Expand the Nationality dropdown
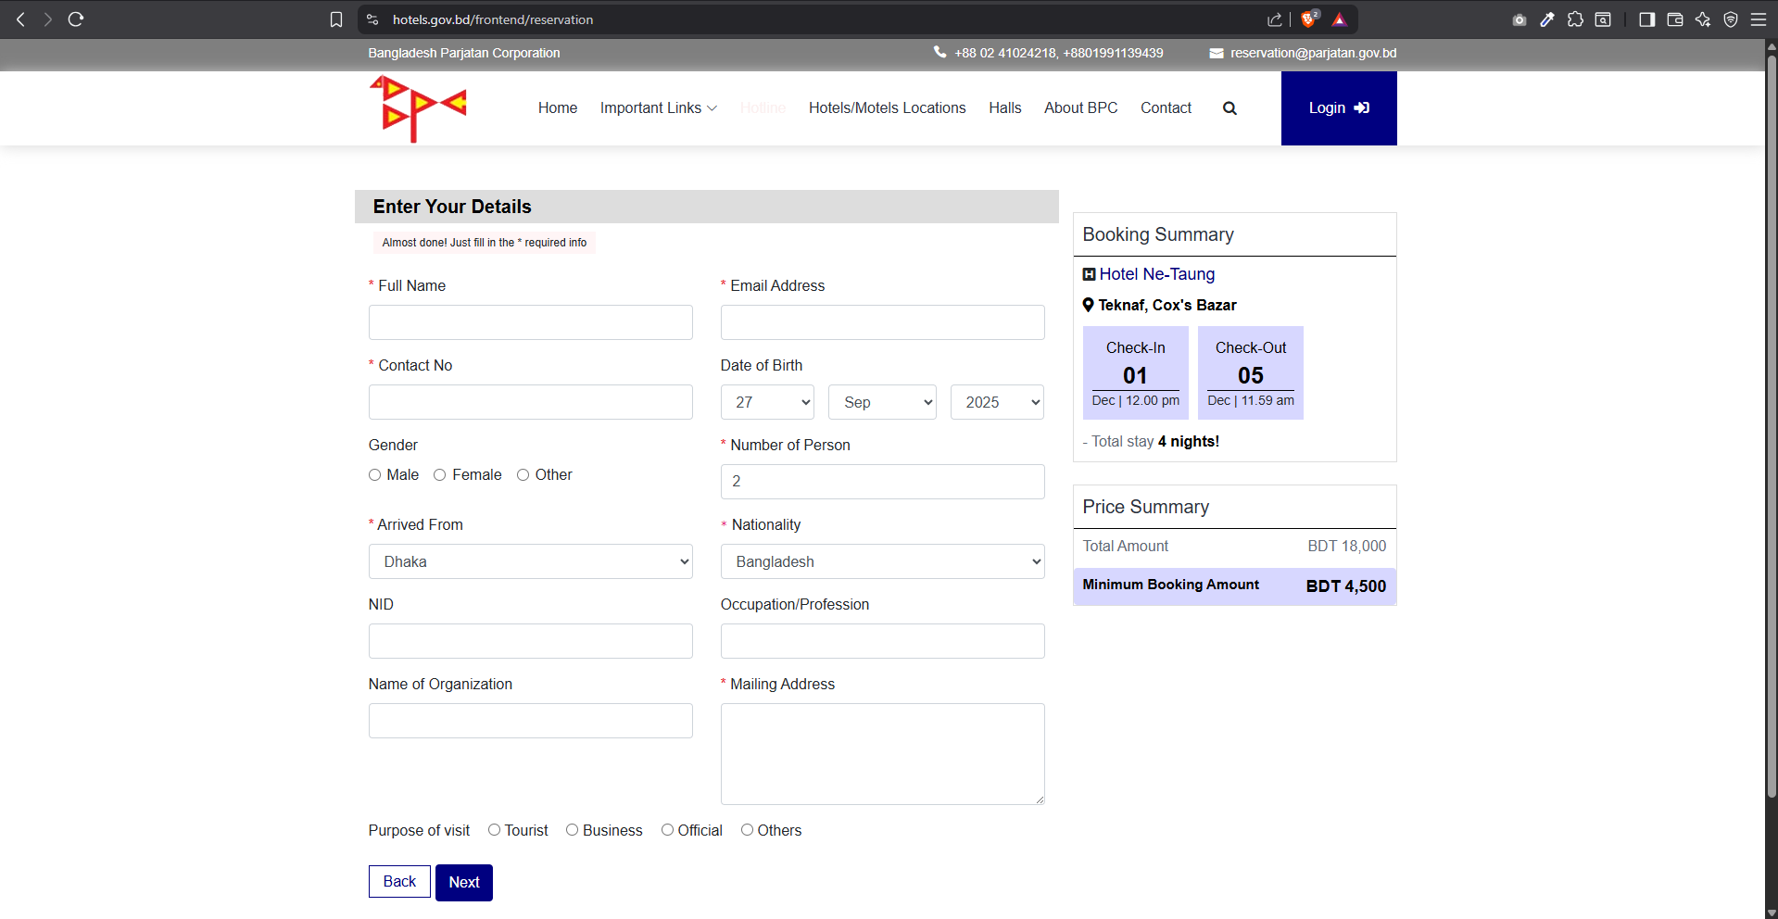This screenshot has height=919, width=1778. pos(882,561)
